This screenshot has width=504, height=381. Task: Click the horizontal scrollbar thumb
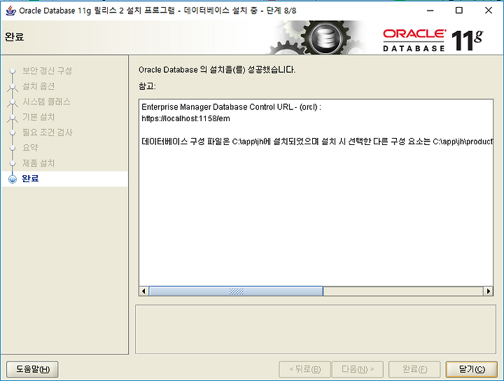tap(236, 291)
